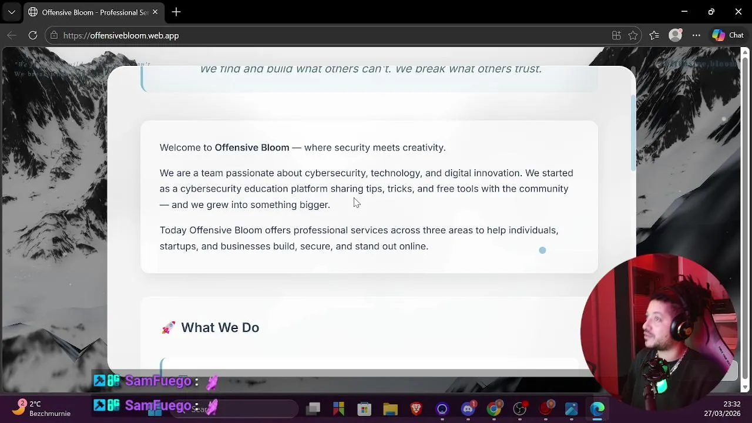Image resolution: width=752 pixels, height=423 pixels.
Task: Open File Explorer from taskbar
Action: tap(391, 408)
